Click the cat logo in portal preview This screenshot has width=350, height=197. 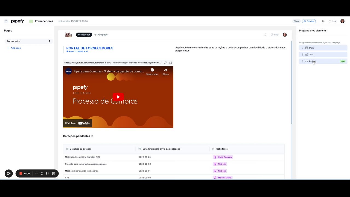pyautogui.click(x=68, y=35)
